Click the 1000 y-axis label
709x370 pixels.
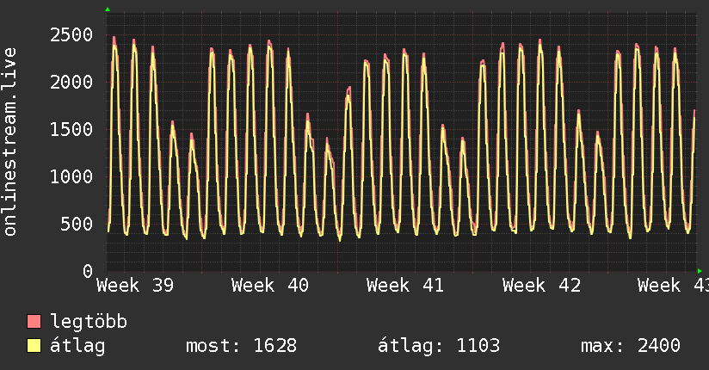coord(71,177)
